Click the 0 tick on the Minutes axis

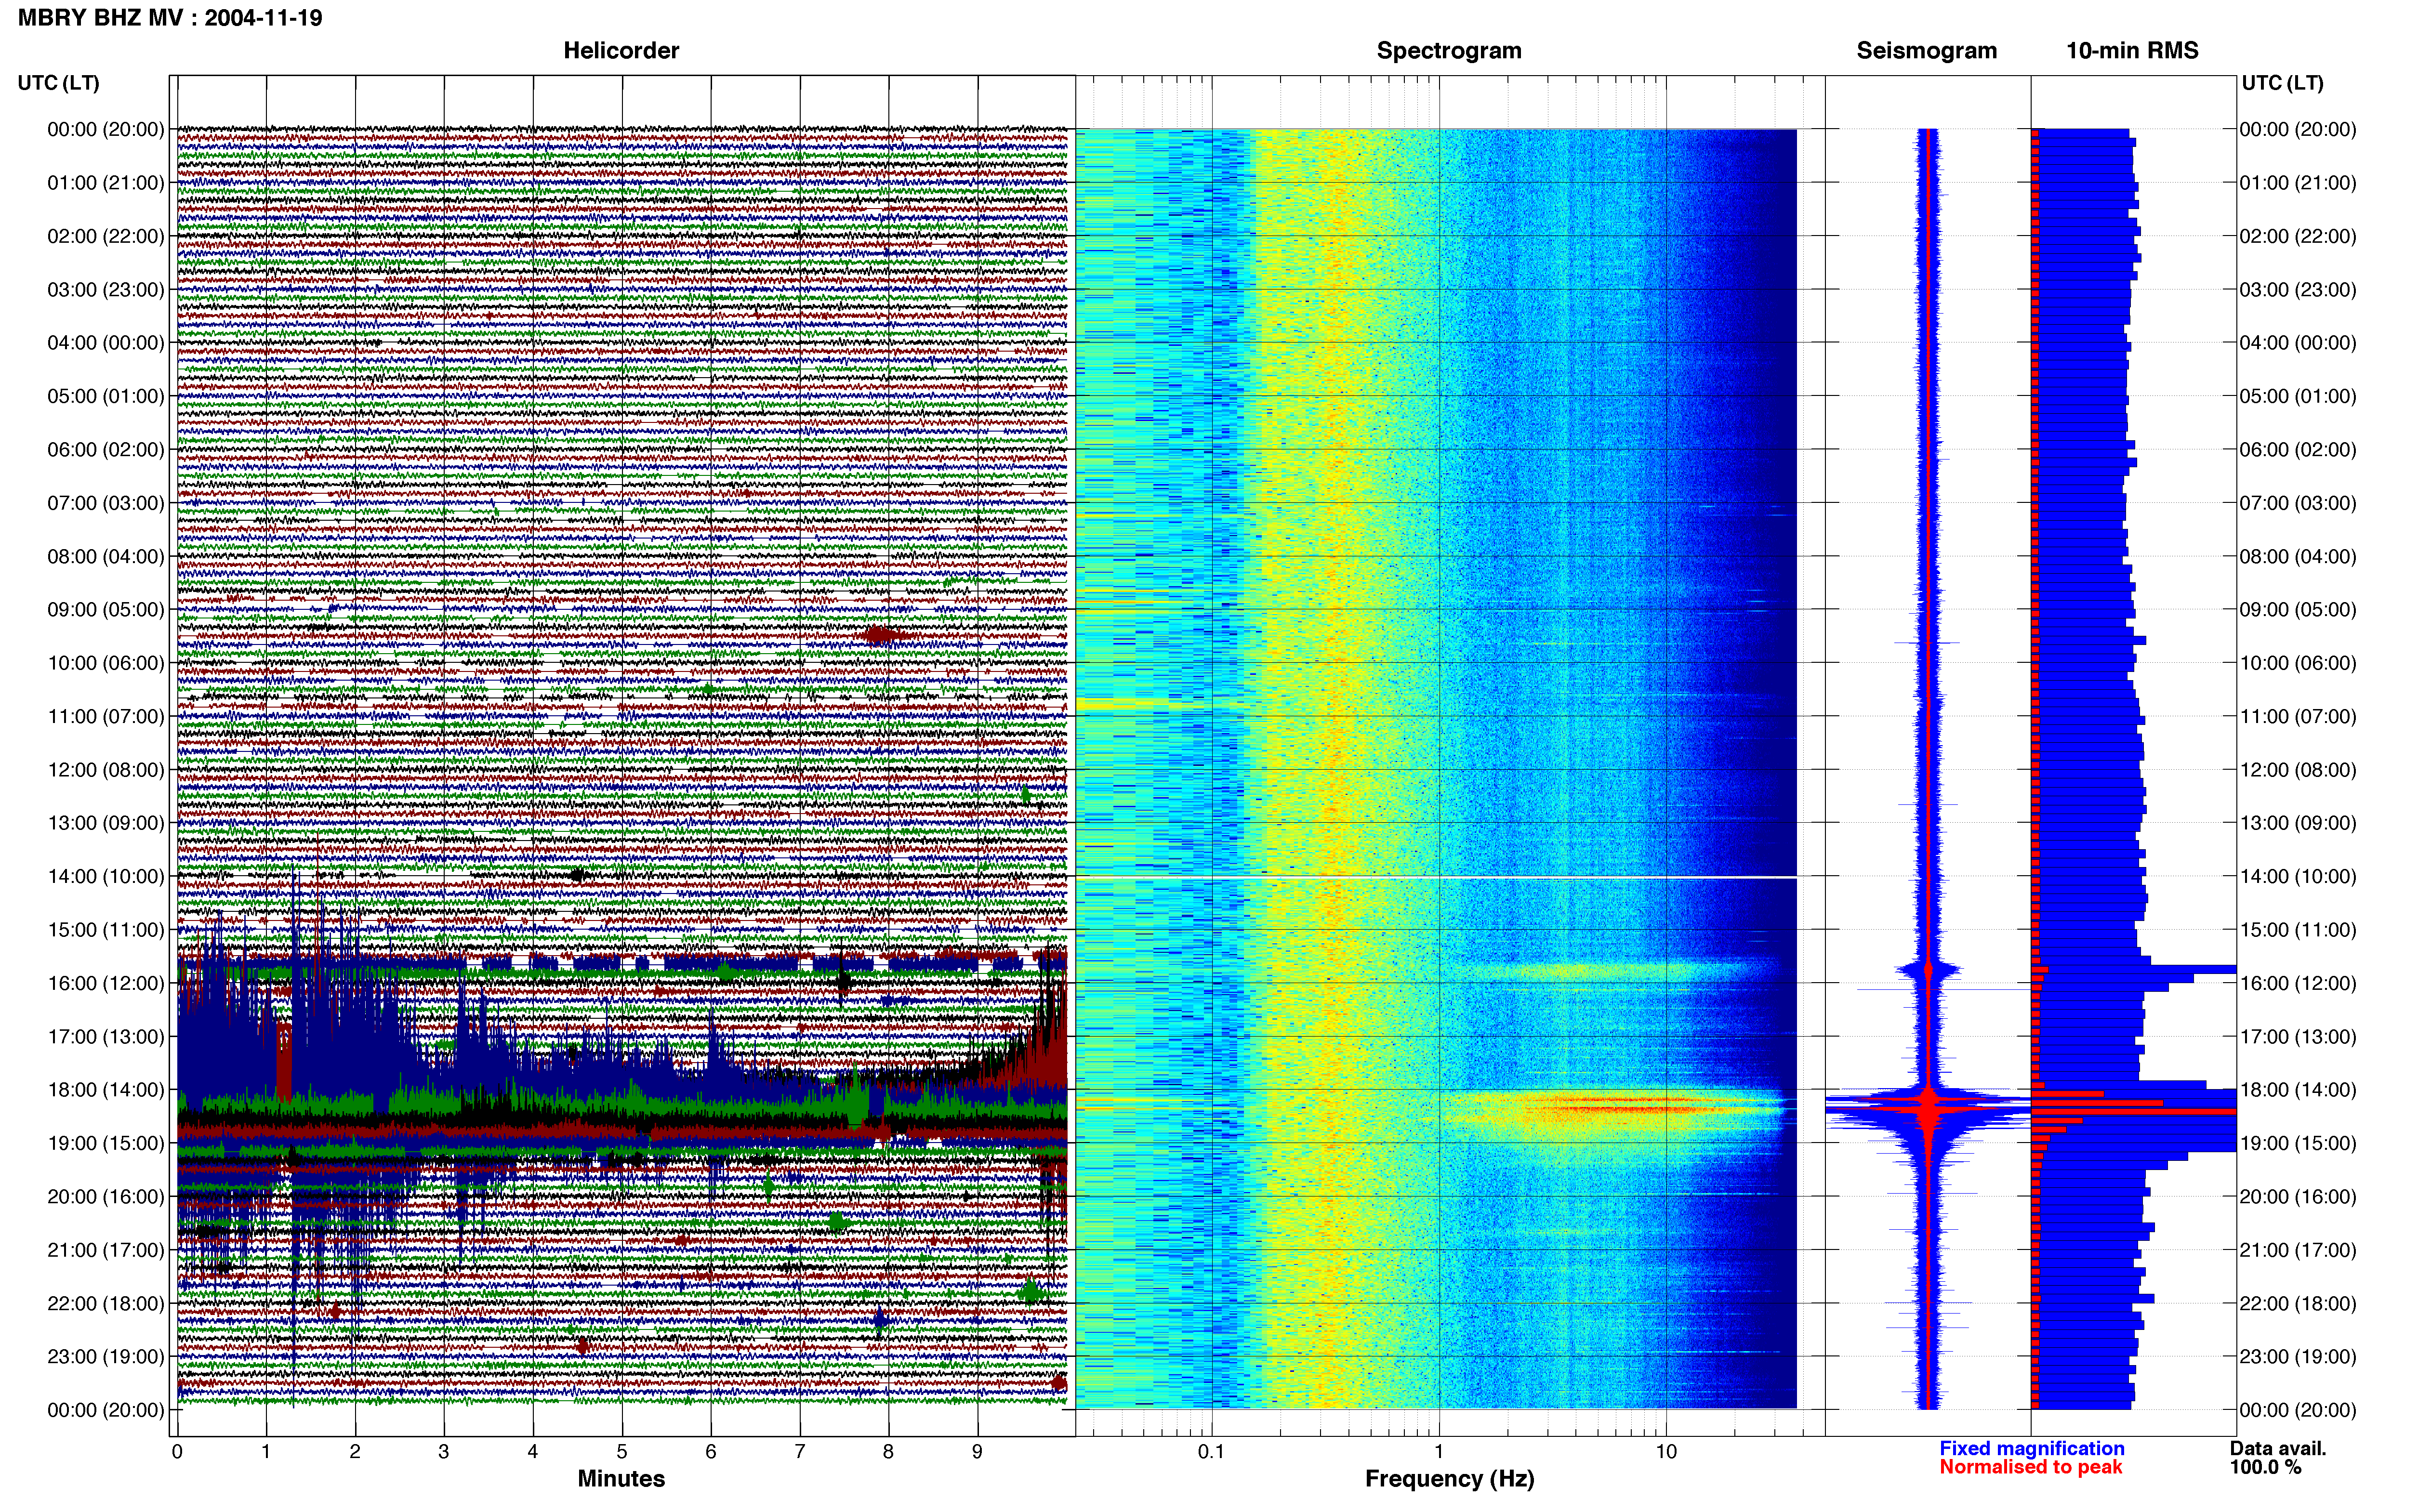click(177, 1451)
